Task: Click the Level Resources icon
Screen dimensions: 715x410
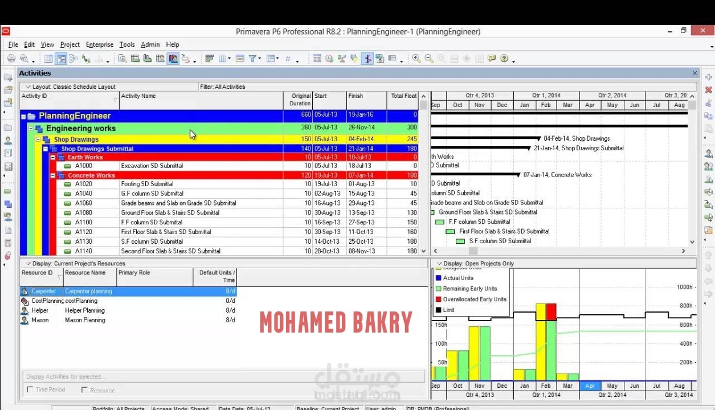Action: [342, 58]
